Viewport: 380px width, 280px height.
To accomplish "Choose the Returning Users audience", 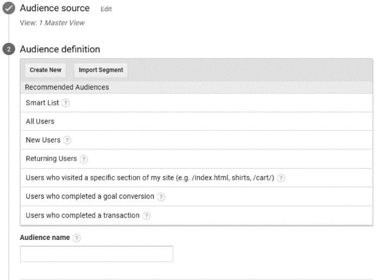I will (x=197, y=159).
